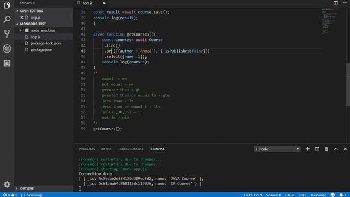Click '.find()' on line 44
This screenshot has height=197, width=350.
112,45
